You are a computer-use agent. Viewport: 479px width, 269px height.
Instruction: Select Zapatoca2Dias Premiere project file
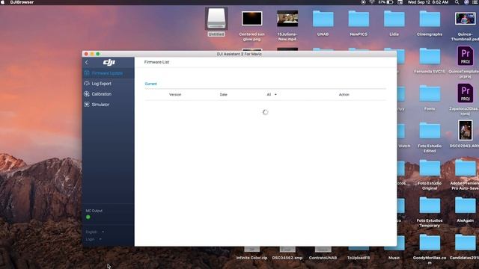(466, 93)
